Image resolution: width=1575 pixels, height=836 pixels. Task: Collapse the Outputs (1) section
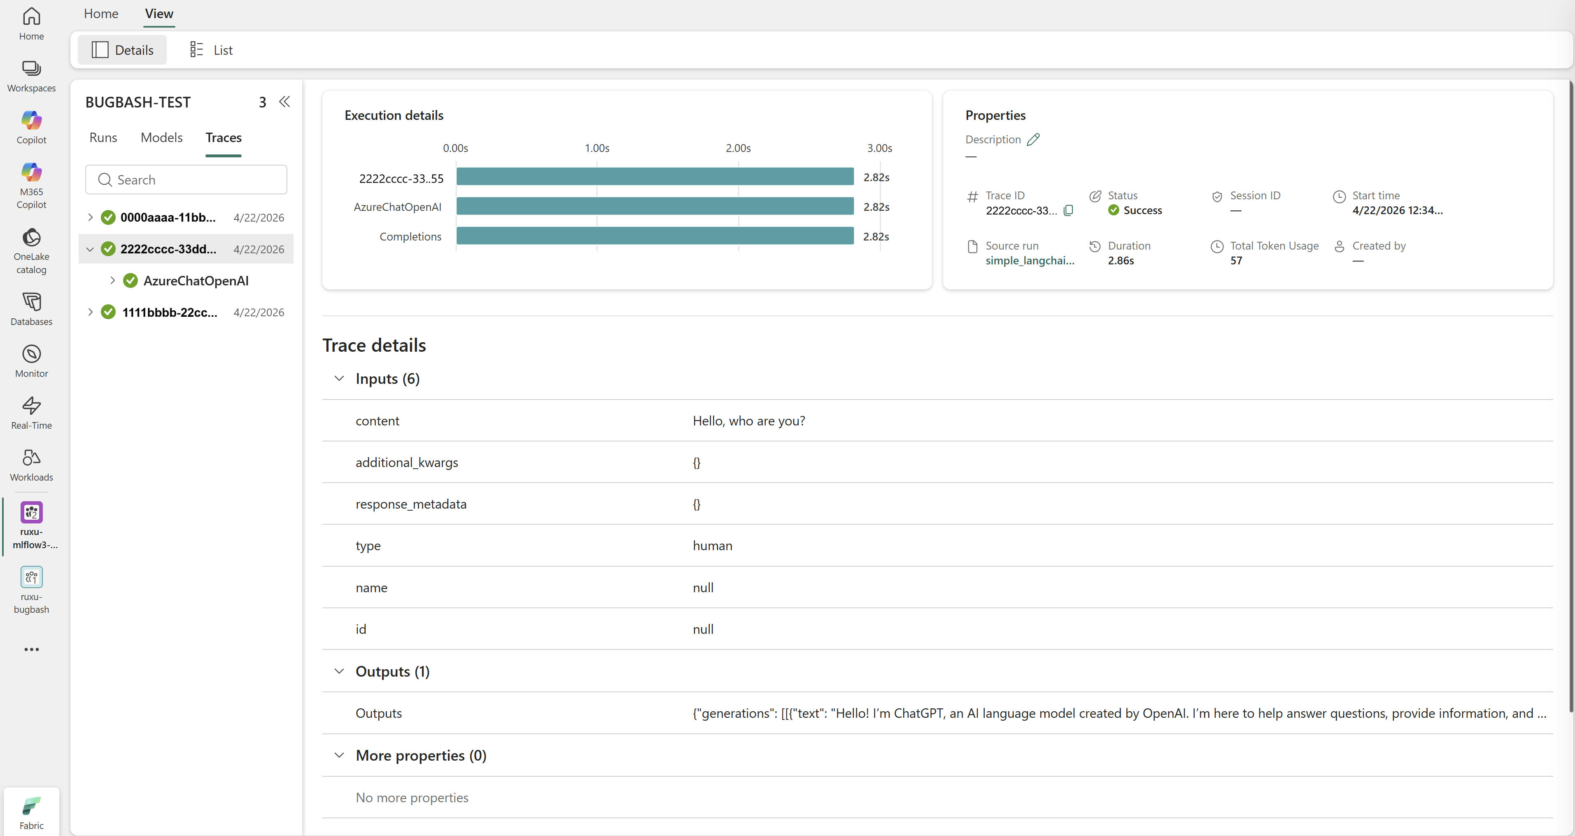point(339,671)
